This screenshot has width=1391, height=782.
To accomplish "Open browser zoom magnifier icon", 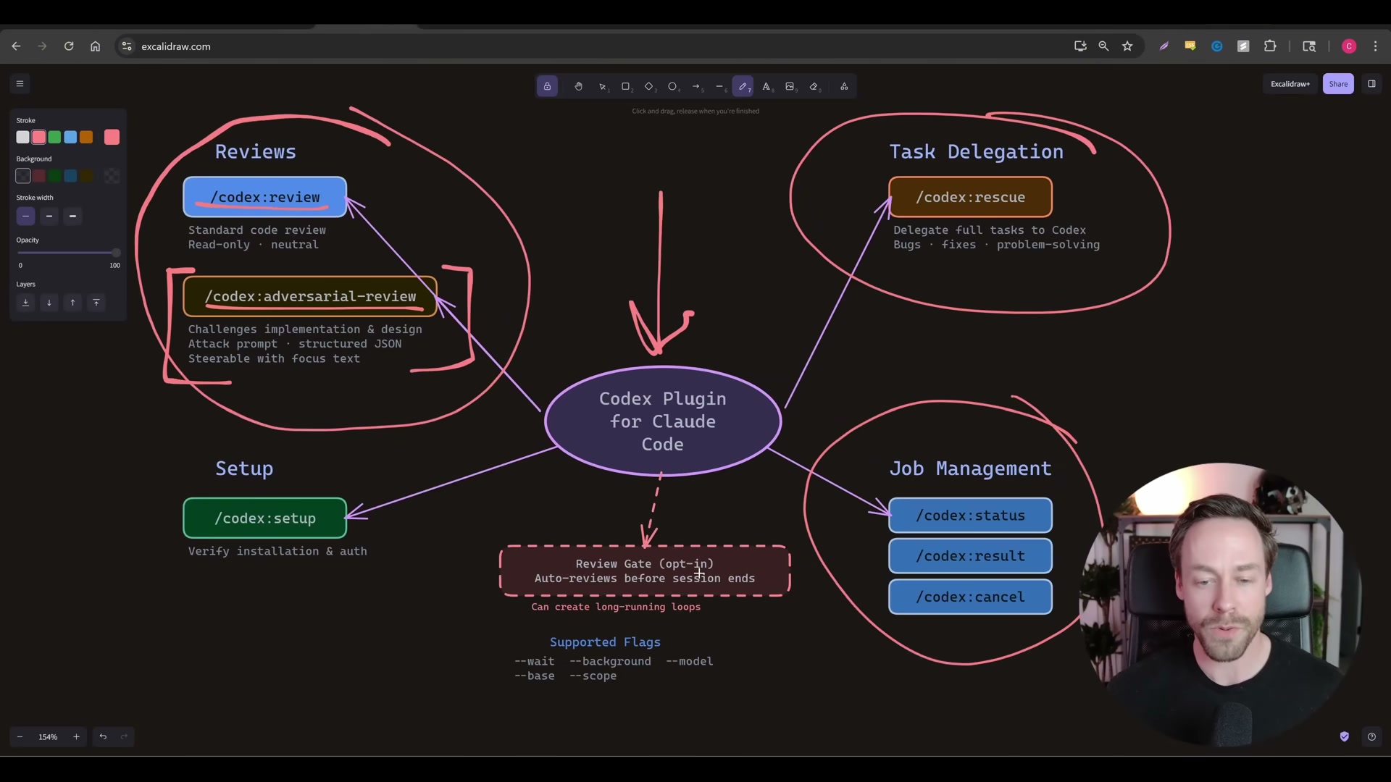I will click(x=1103, y=46).
